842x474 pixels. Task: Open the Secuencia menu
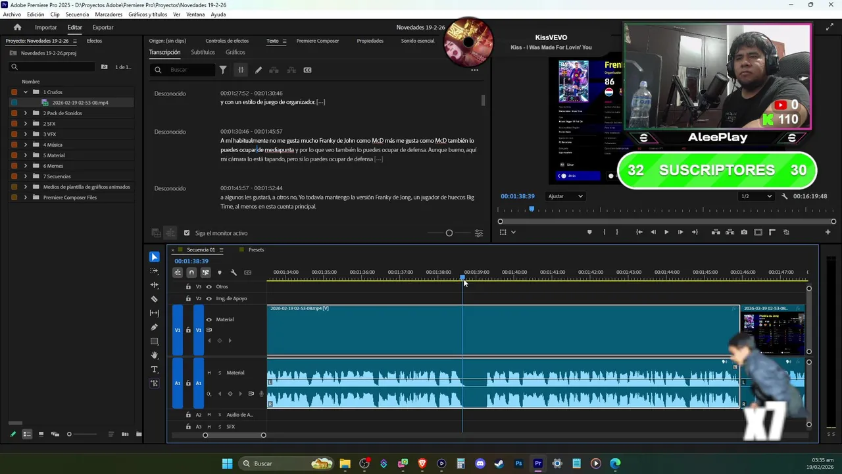[77, 14]
